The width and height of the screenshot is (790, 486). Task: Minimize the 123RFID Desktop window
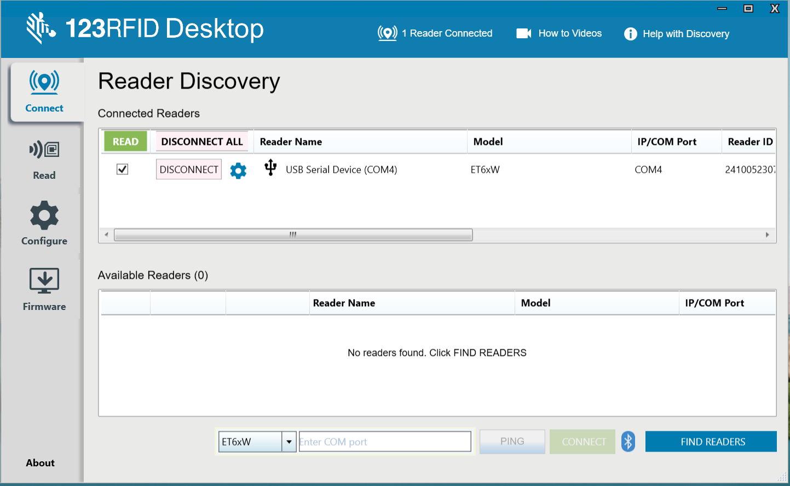pos(722,9)
